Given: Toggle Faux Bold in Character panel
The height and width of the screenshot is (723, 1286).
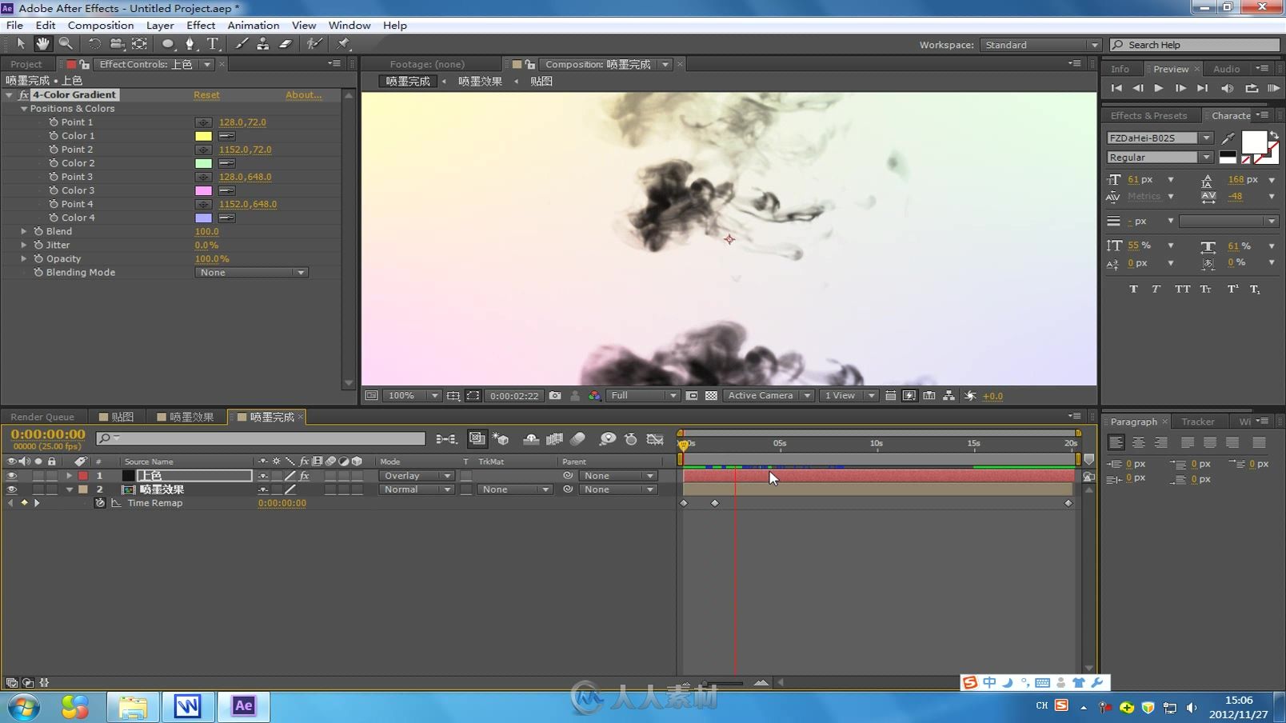Looking at the screenshot, I should (x=1133, y=289).
